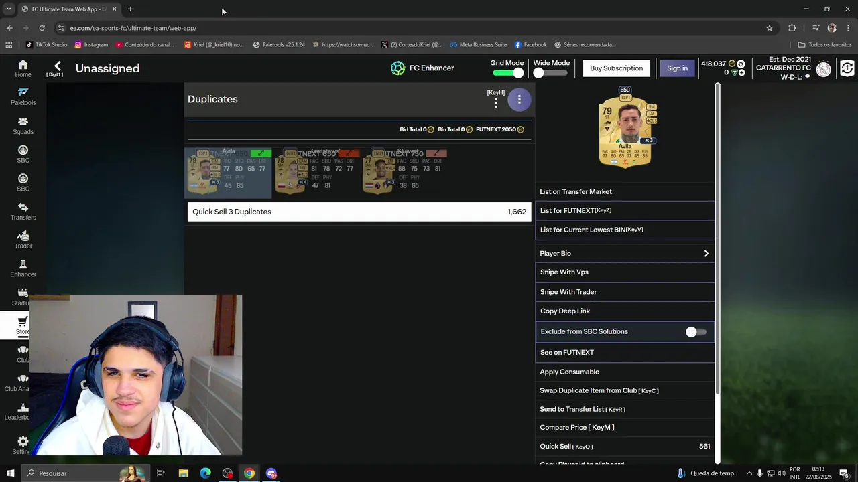Click the Bin Total 0 value
Screen dimensions: 858x482
(x=455, y=129)
